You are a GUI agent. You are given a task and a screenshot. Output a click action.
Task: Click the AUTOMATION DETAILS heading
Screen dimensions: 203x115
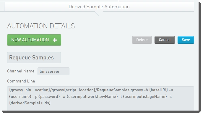click(41, 26)
